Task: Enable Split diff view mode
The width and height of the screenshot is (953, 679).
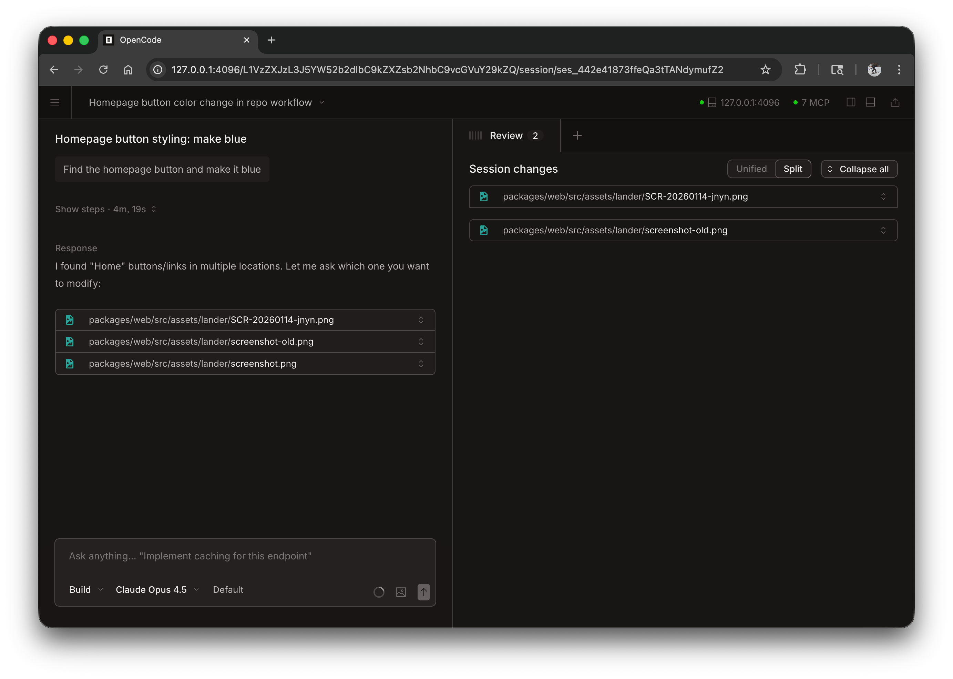Action: point(793,169)
